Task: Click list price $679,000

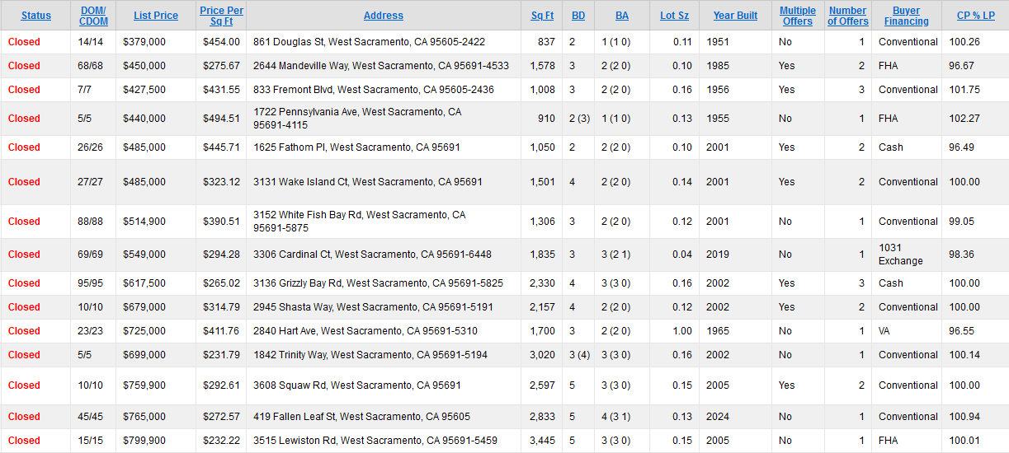Action: click(x=144, y=307)
